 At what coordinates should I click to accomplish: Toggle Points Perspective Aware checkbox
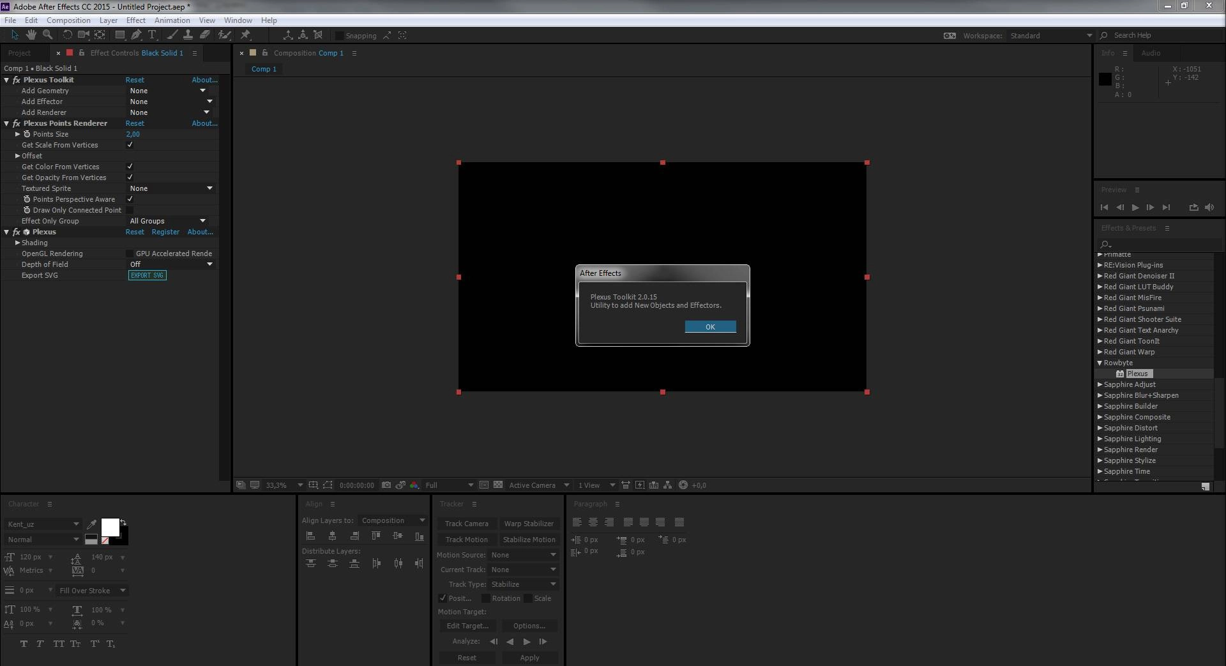click(130, 199)
